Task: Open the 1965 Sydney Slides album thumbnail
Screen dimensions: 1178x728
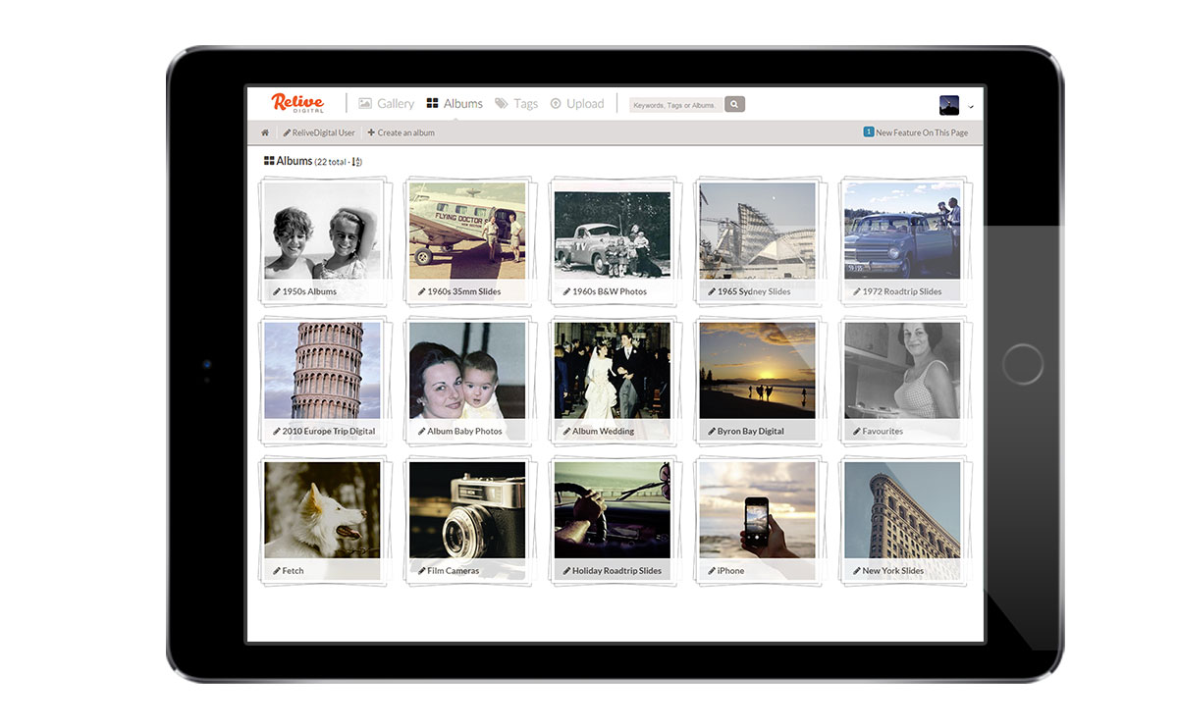Action: [x=758, y=231]
